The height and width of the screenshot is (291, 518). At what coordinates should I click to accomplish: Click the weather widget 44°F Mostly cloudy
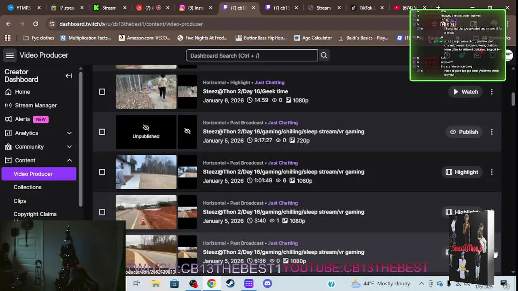point(380,284)
